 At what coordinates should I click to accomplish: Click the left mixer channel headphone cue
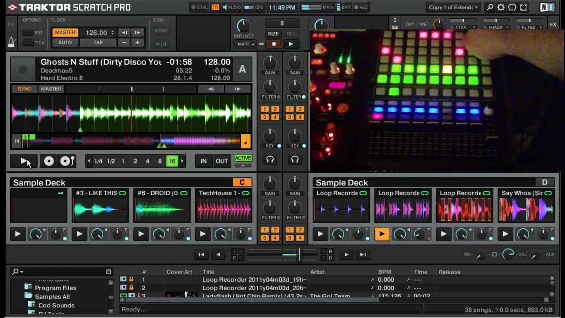pyautogui.click(x=270, y=160)
